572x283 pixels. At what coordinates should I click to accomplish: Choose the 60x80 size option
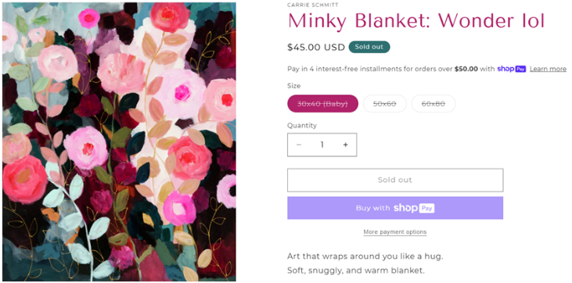433,103
